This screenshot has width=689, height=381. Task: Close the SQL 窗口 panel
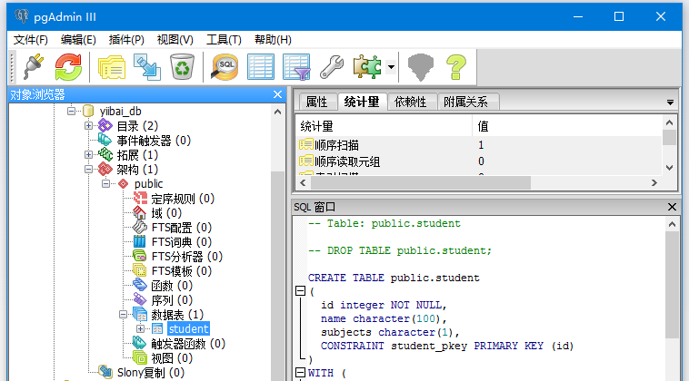tap(672, 207)
